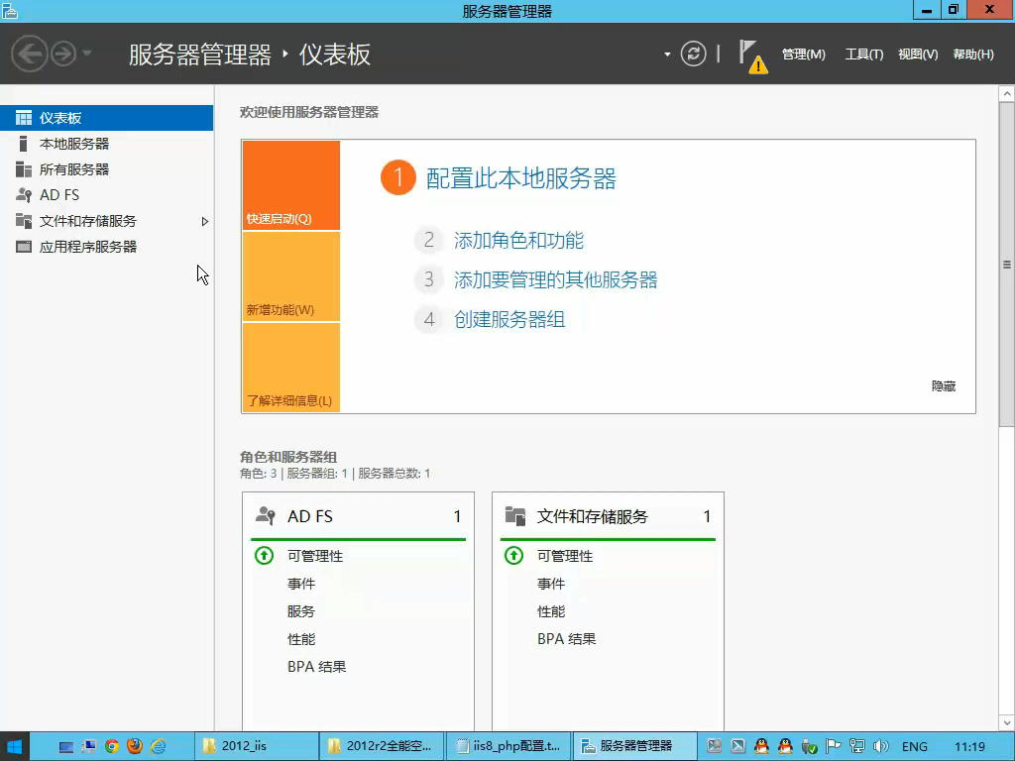Viewport: 1015px width, 761px height.
Task: Open the dropdown arrow beside refresh icon
Action: (x=667, y=54)
